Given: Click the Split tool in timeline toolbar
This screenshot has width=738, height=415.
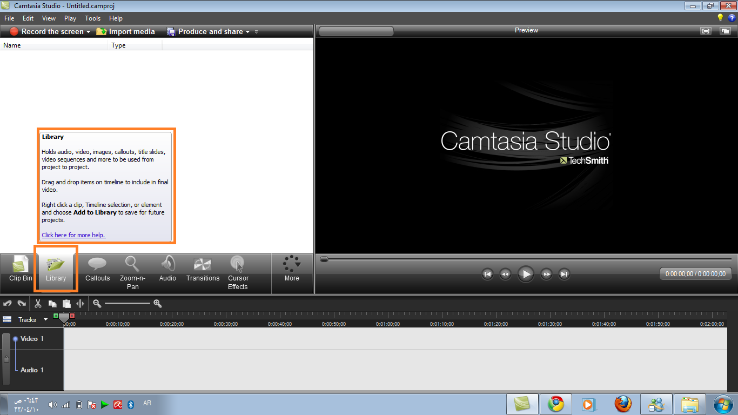Looking at the screenshot, I should click(80, 304).
